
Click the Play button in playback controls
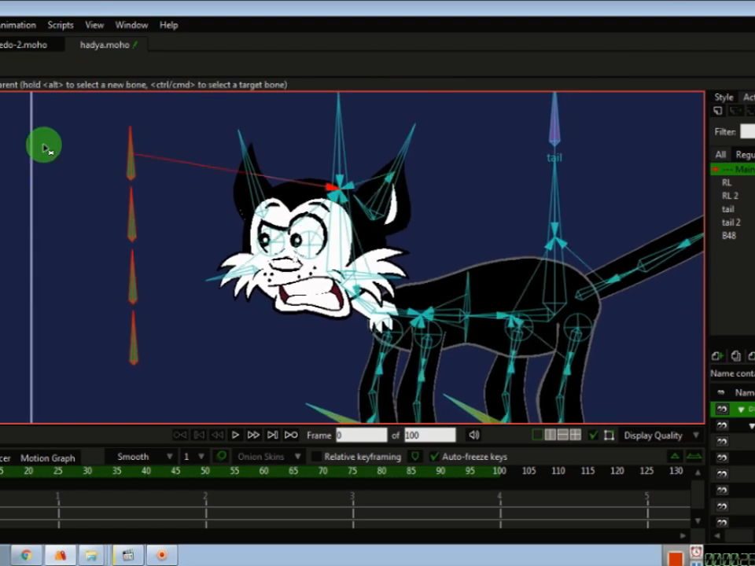pyautogui.click(x=235, y=435)
